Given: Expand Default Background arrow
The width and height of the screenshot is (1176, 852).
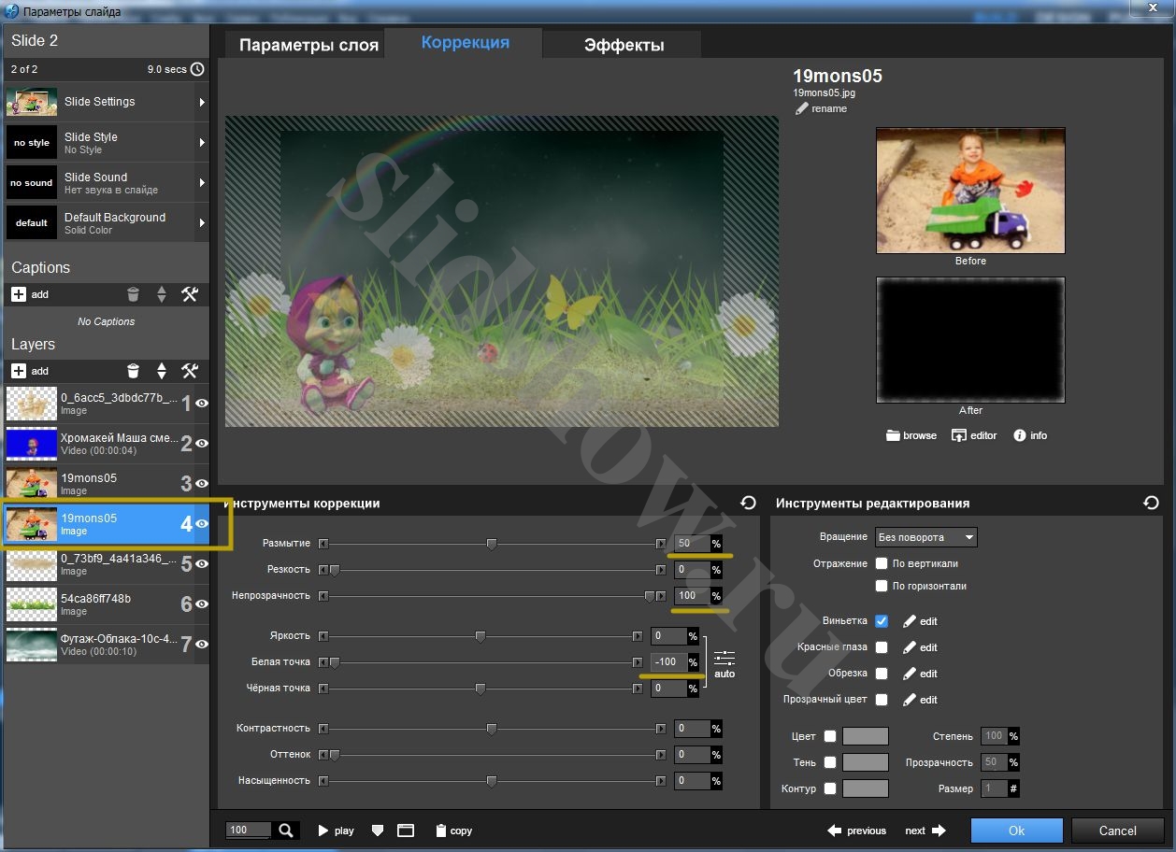Looking at the screenshot, I should 201,223.
